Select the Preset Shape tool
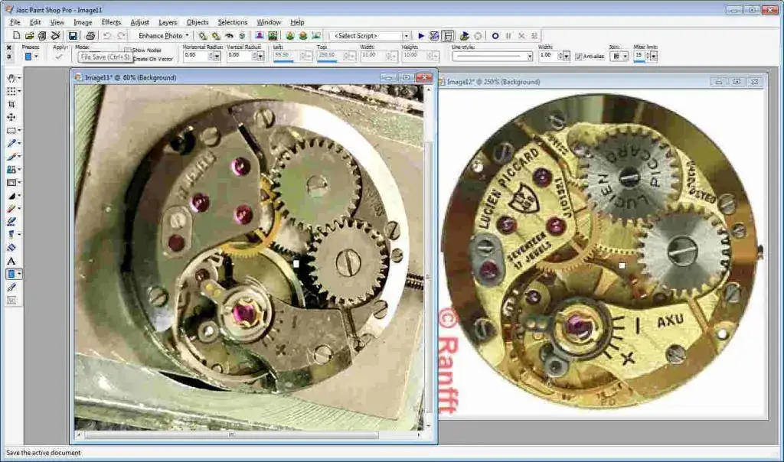This screenshot has width=784, height=462. coord(11,274)
